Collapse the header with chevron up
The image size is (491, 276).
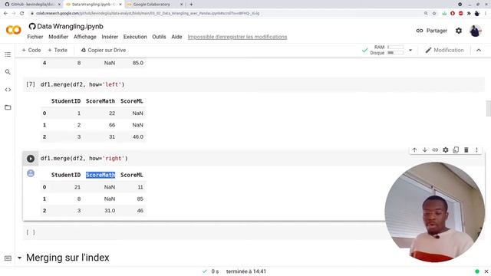(479, 50)
